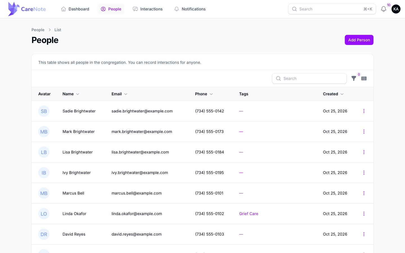
Task: Open actions menu for Marcus Bell
Action: [364, 193]
